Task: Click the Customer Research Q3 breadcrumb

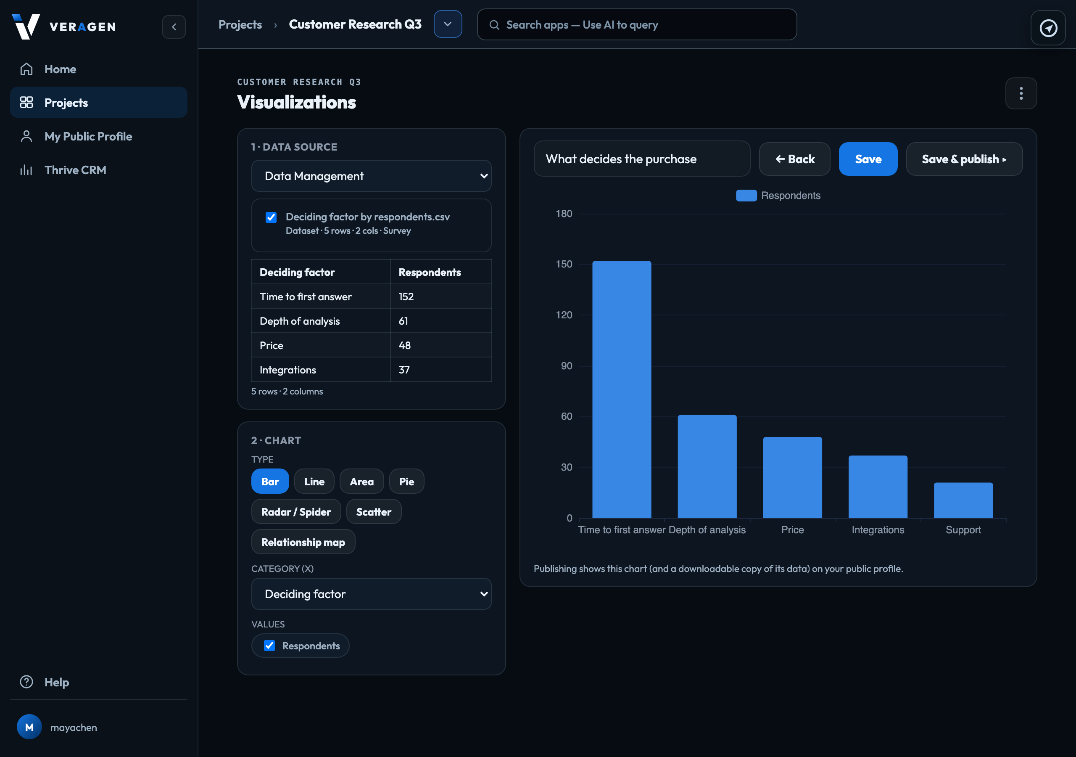Action: coord(355,24)
